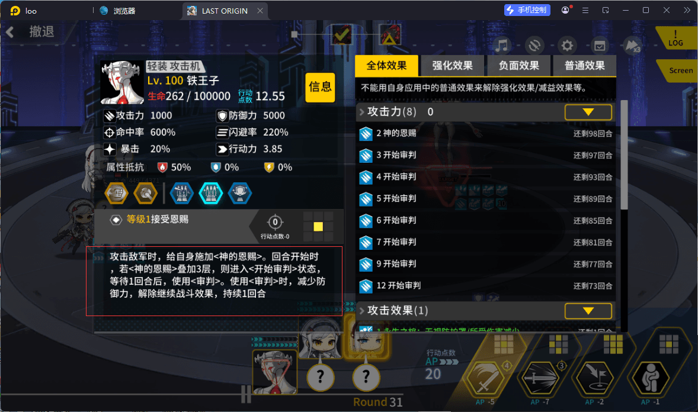The image size is (698, 412).
Task: Click the magnifier equipment hexagon icon
Action: (146, 194)
